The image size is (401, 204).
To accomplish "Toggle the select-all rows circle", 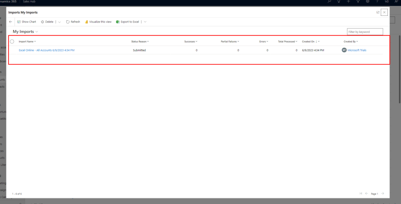I will pos(12,41).
